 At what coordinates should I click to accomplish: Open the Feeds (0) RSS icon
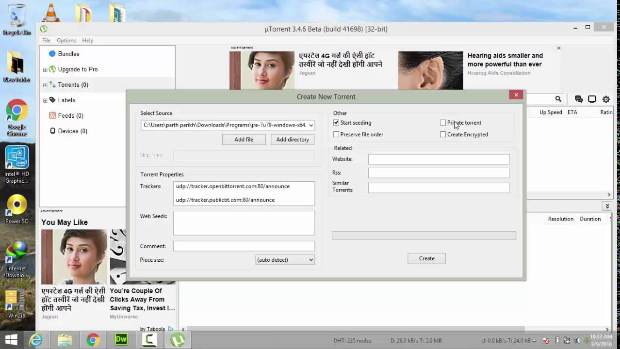click(52, 116)
